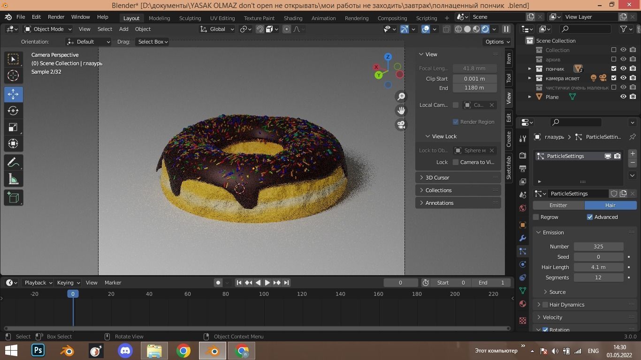Select the Select Box tool

click(x=13, y=59)
